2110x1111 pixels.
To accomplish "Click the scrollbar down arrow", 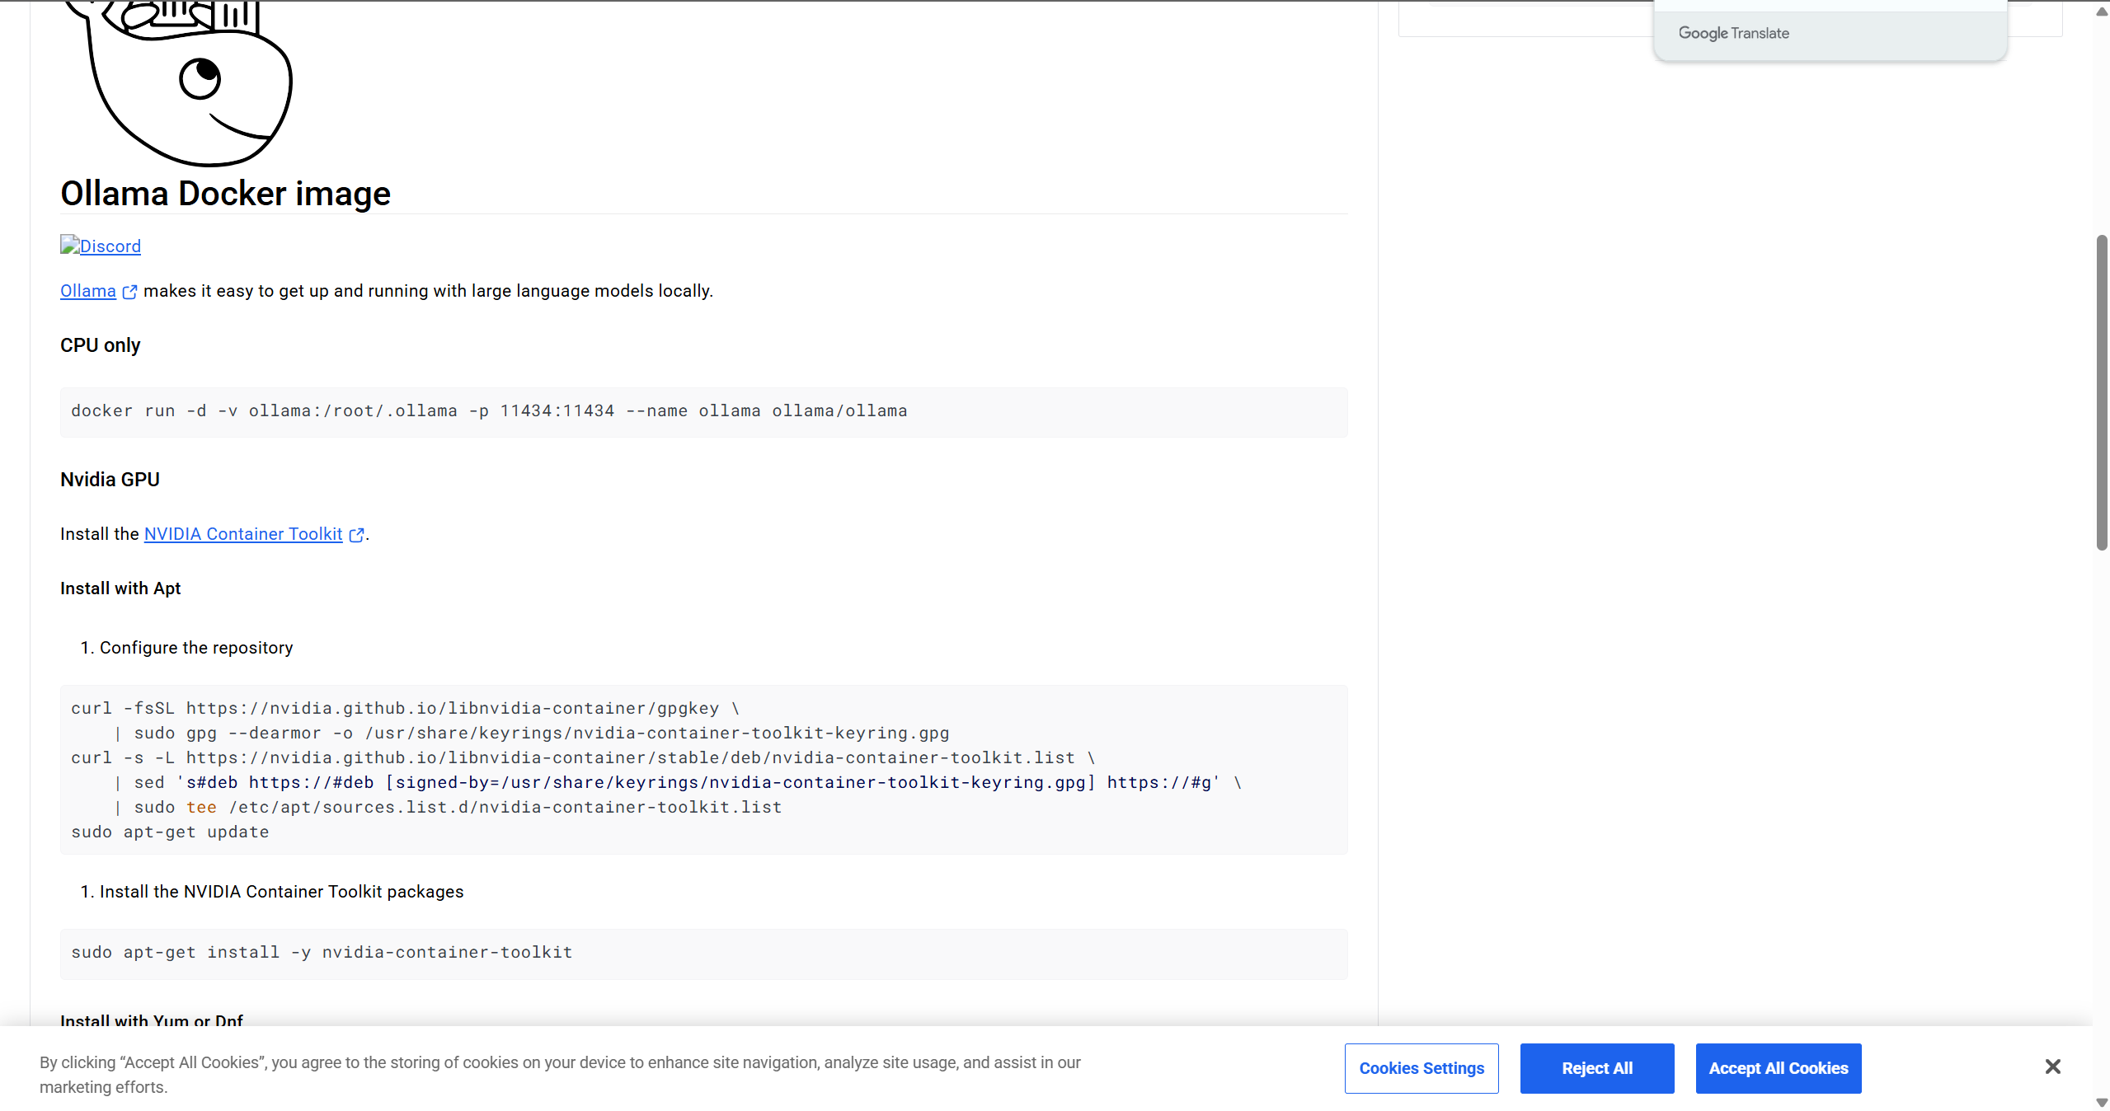I will coord(2101,1102).
